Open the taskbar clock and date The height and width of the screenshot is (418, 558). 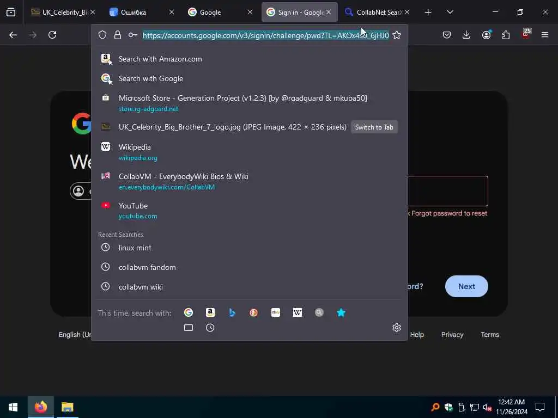coord(511,407)
